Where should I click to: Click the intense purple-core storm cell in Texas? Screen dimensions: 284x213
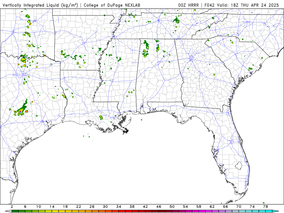click(x=20, y=113)
